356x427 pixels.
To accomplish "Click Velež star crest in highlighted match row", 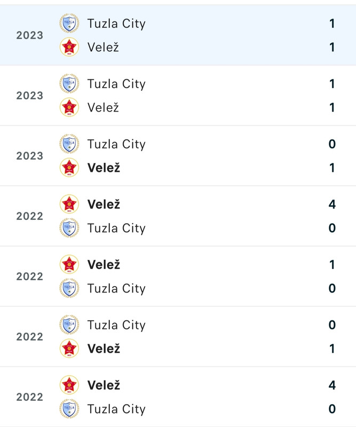I will pyautogui.click(x=69, y=47).
